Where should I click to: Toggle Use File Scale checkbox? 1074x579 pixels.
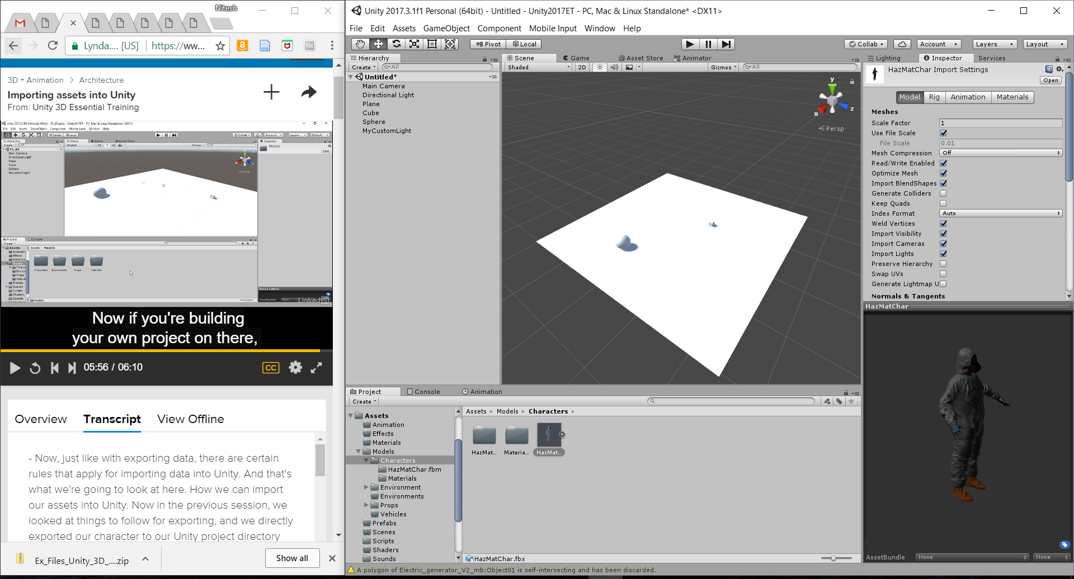point(944,133)
